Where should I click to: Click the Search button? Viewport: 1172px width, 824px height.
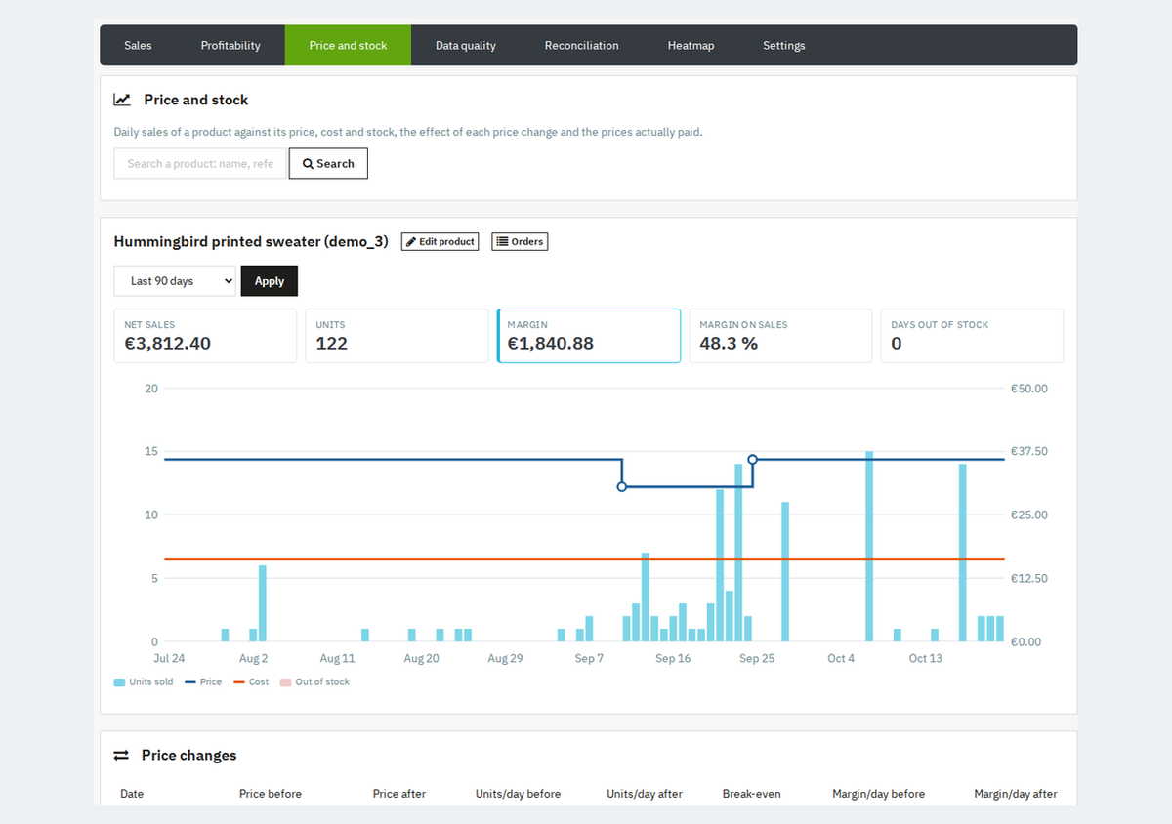(328, 164)
